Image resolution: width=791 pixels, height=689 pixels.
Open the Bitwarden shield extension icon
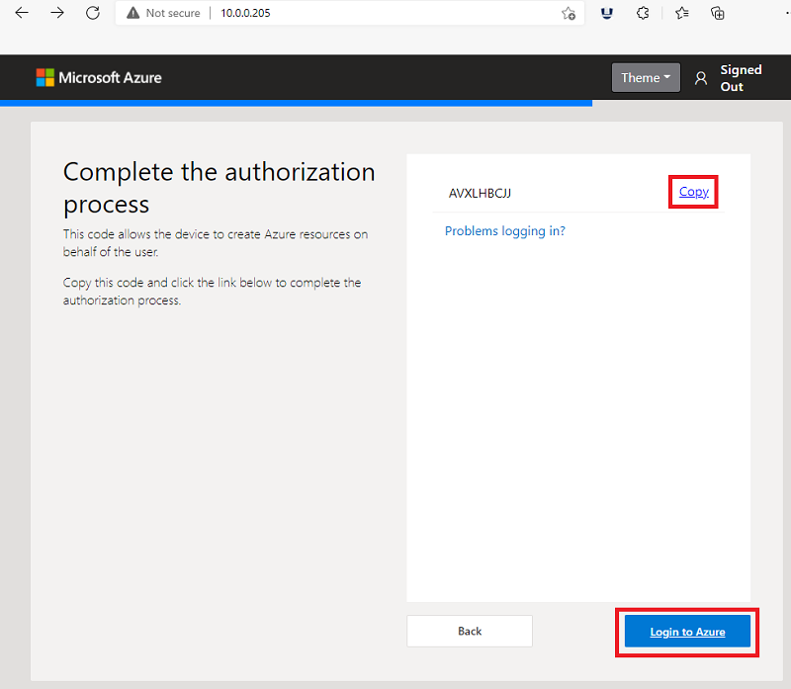pyautogui.click(x=607, y=13)
